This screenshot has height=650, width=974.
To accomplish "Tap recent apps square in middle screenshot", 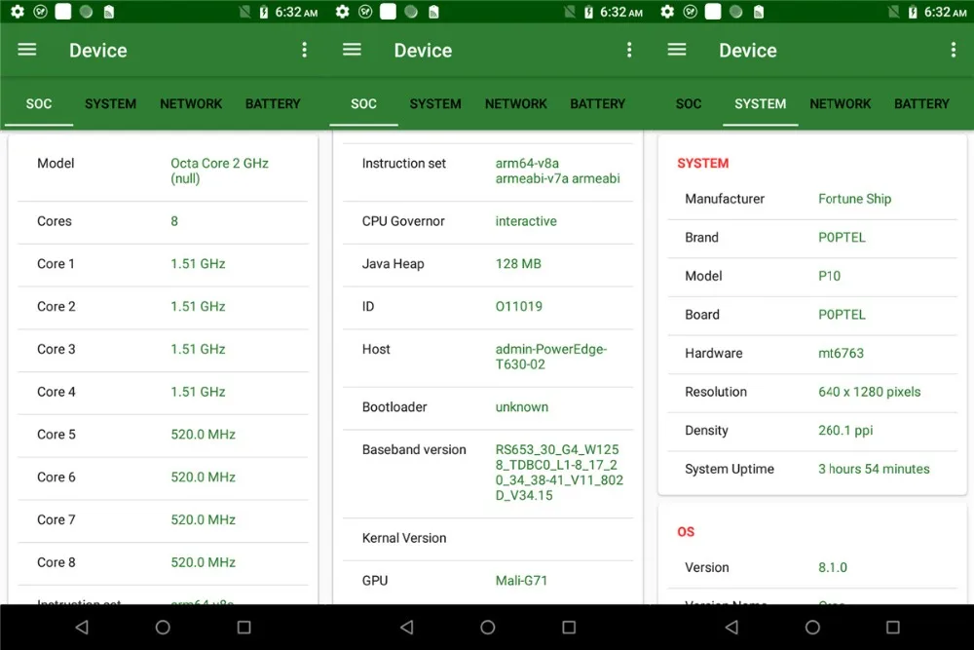I will [x=569, y=627].
